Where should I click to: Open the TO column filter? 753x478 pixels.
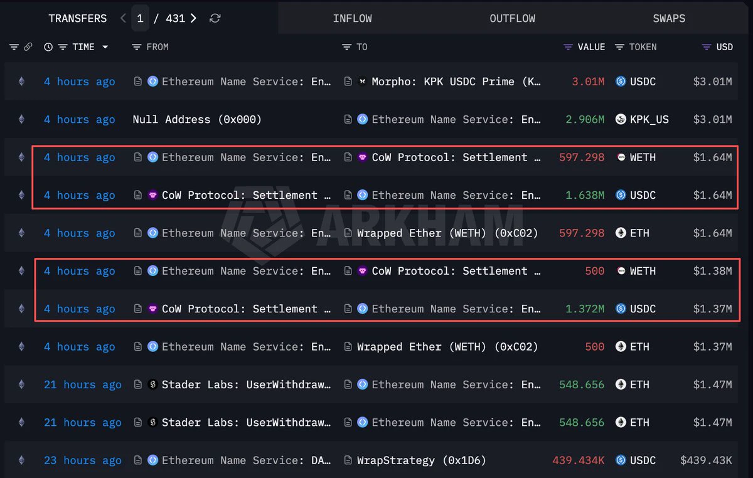click(x=346, y=47)
